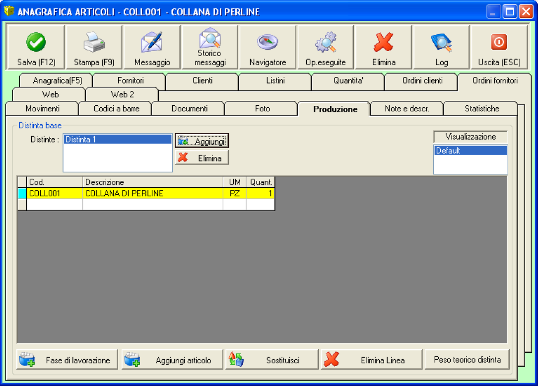Viewport: 538px width, 386px height.
Task: Exit via Uscita (ESC) power icon
Action: pos(499,43)
